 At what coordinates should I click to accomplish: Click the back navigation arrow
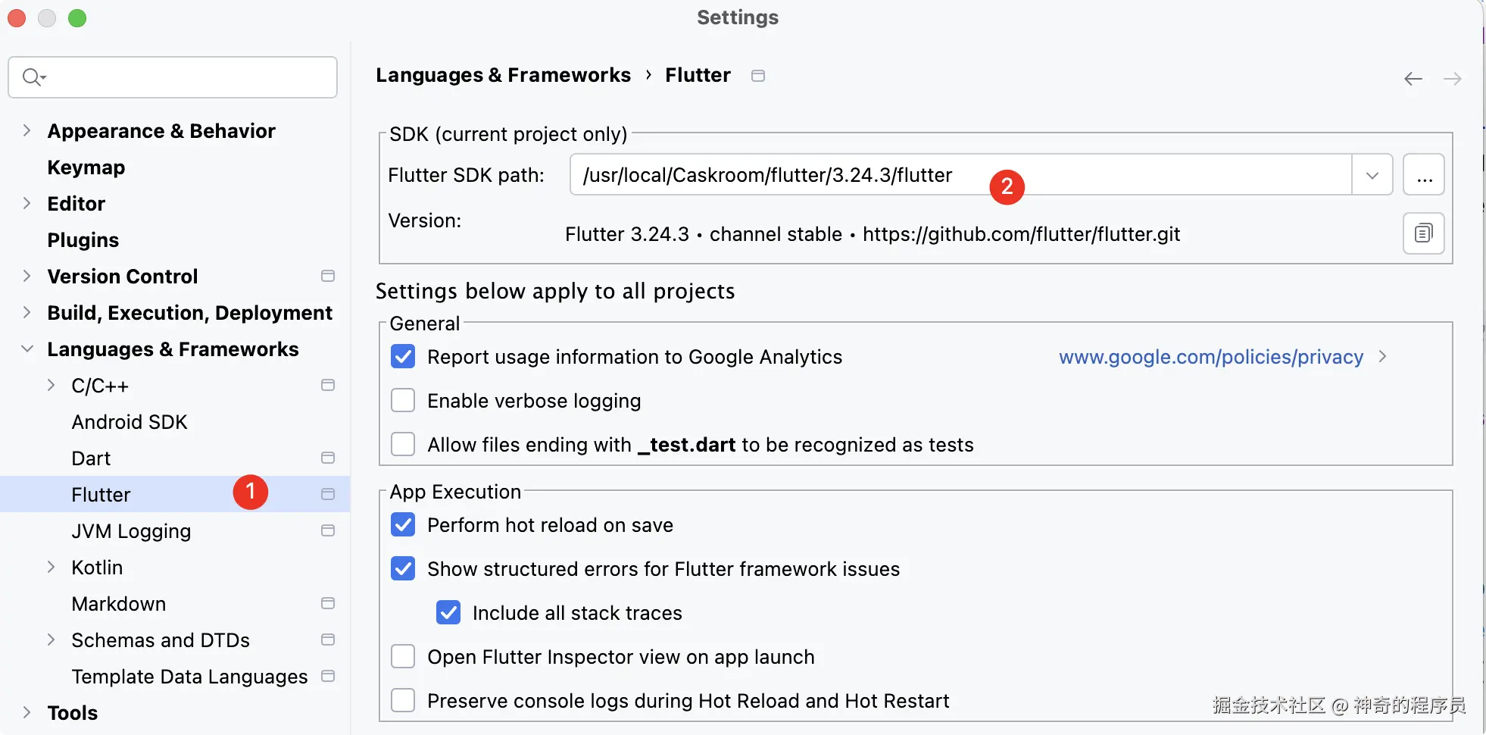click(1413, 79)
